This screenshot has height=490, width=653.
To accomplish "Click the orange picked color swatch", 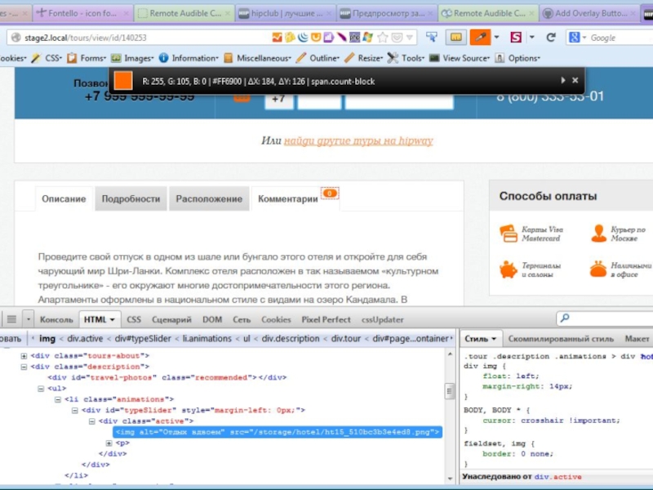I will 123,80.
